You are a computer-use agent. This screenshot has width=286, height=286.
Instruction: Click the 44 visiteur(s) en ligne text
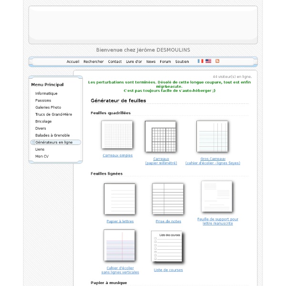232,77
